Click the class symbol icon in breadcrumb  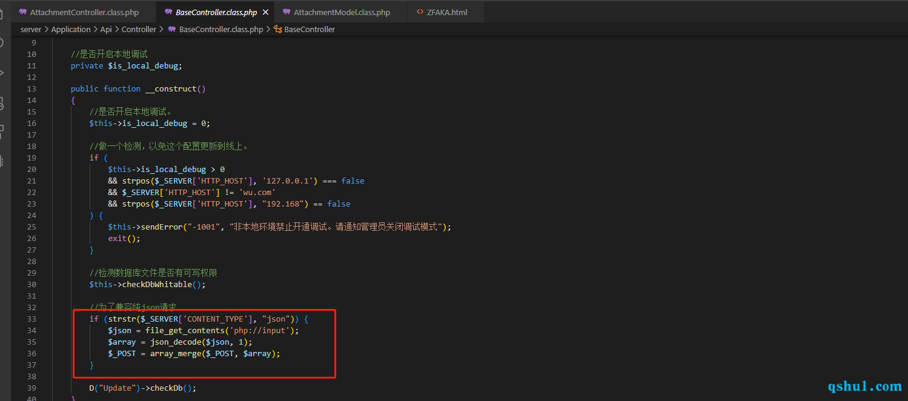point(278,29)
